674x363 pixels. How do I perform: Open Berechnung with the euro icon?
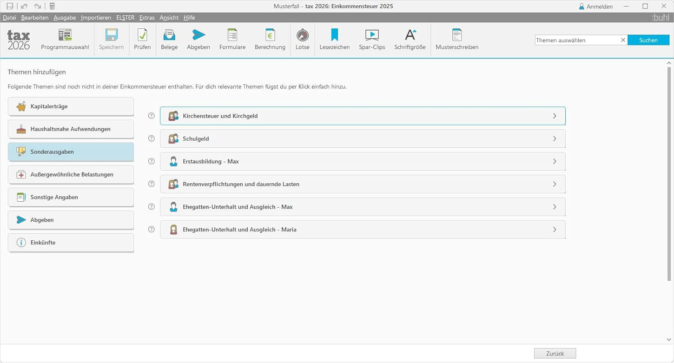(x=270, y=35)
